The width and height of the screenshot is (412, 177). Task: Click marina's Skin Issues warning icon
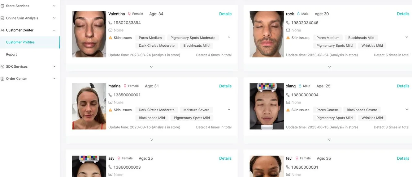tap(110, 110)
